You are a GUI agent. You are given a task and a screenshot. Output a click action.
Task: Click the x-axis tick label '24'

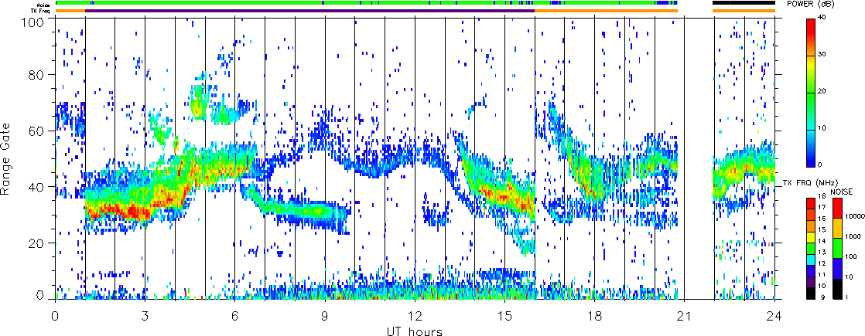point(774,316)
